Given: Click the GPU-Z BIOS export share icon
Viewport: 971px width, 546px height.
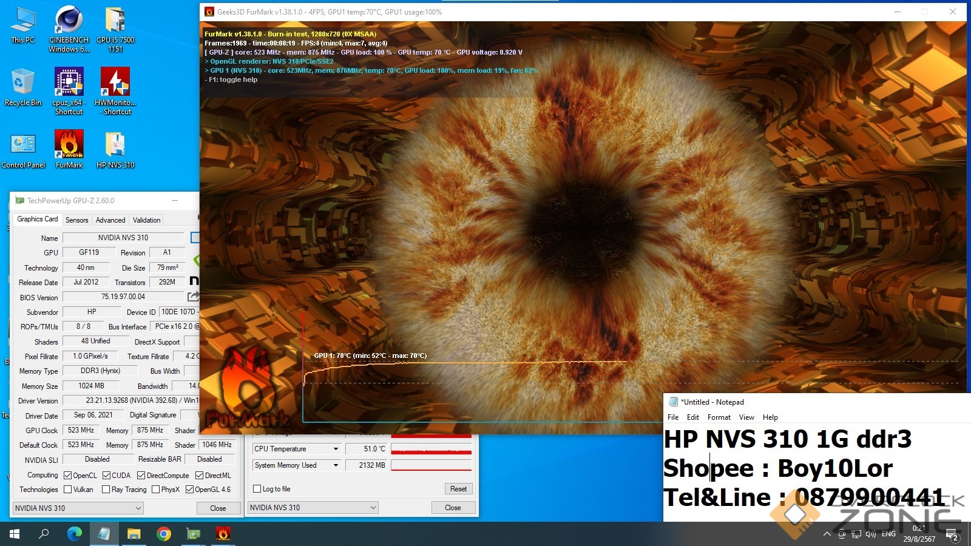Looking at the screenshot, I should pos(193,297).
